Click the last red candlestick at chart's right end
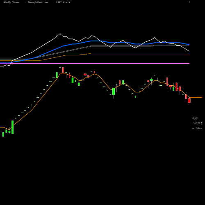Image resolution: width=205 pixels, height=205 pixels. (189, 100)
